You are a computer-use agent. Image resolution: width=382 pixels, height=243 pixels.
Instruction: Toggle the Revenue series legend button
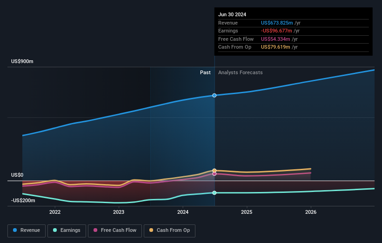[27, 230]
